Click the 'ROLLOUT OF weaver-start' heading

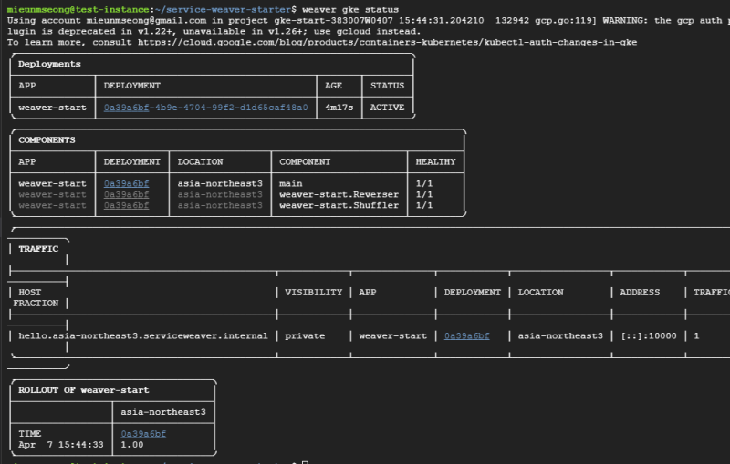click(83, 390)
